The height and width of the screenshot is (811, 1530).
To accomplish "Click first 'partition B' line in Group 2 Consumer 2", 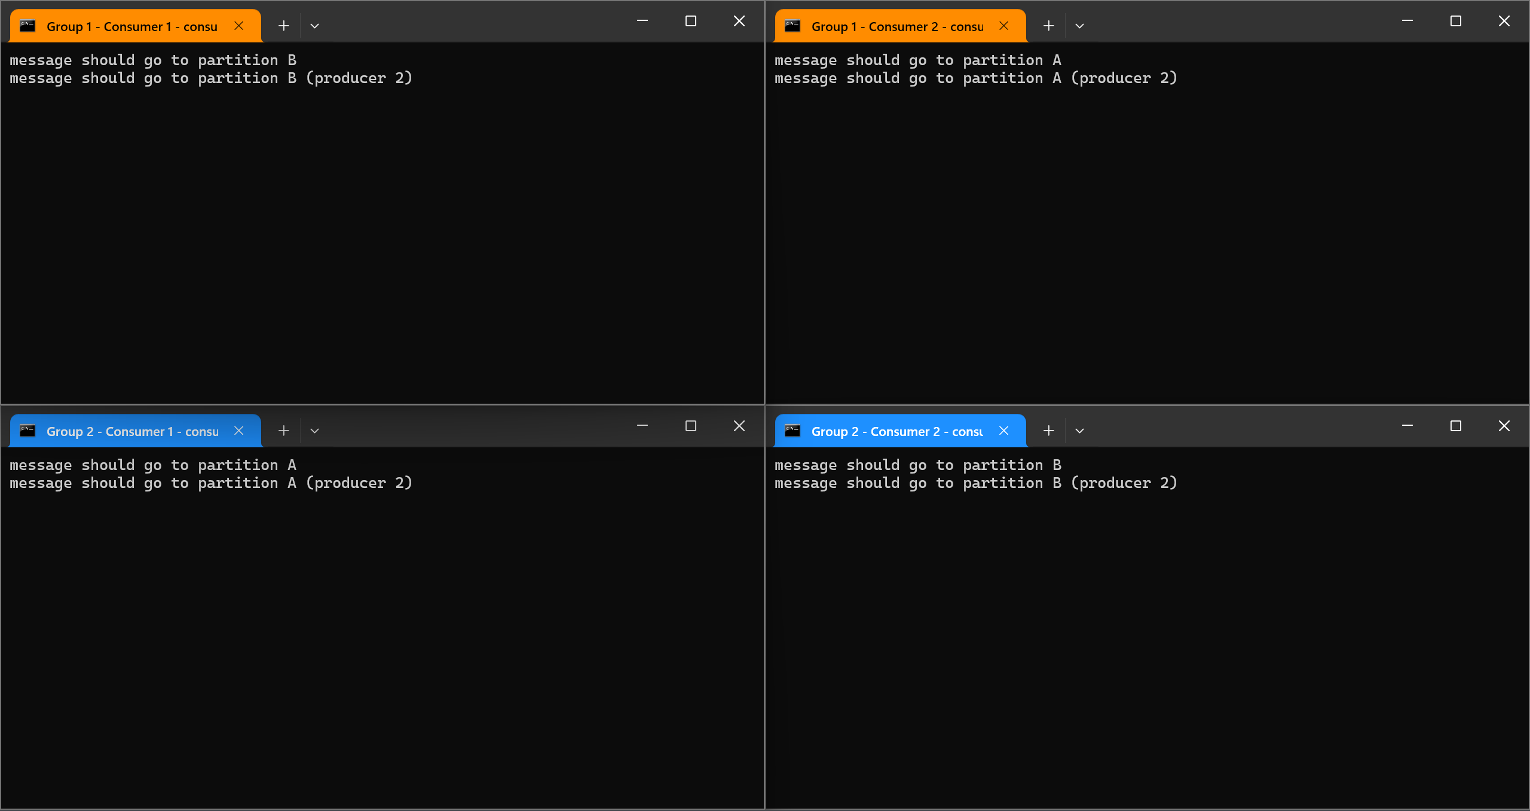I will tap(918, 465).
